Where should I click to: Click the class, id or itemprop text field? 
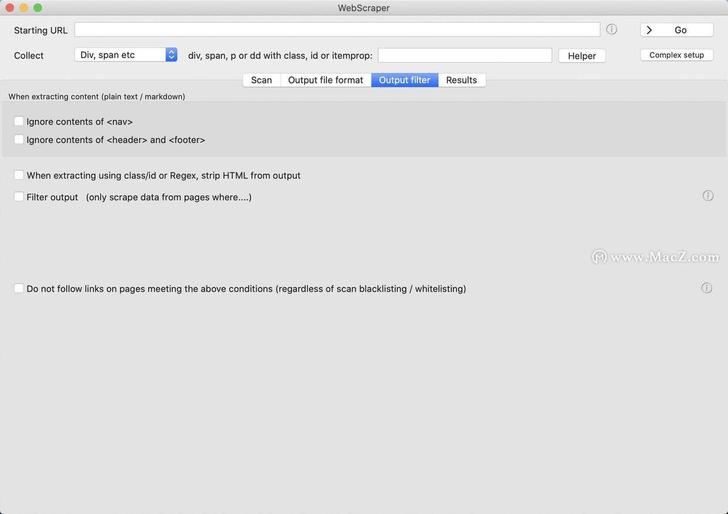[465, 55]
